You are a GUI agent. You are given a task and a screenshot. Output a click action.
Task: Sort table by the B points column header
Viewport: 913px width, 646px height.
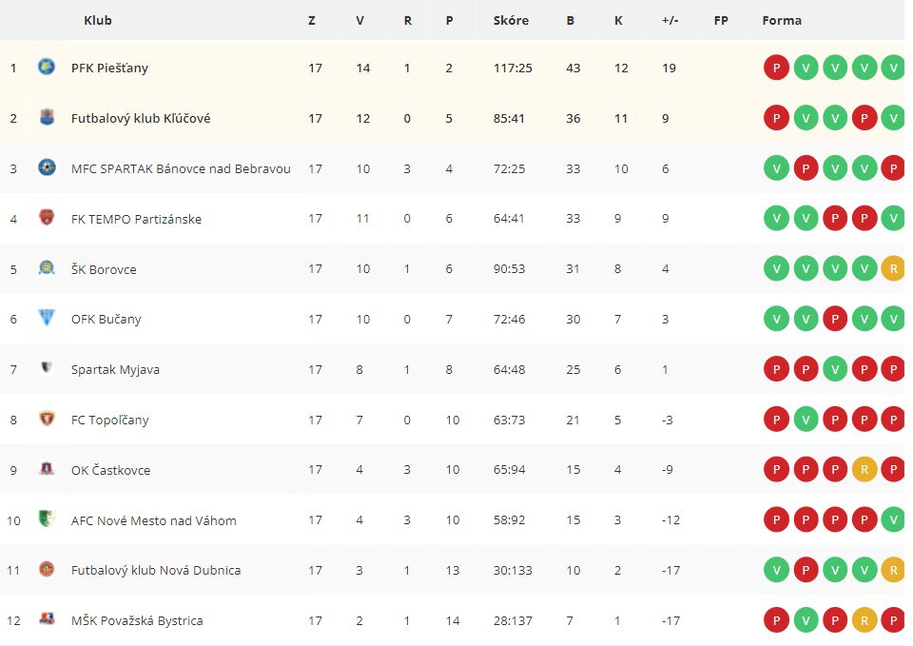[570, 20]
